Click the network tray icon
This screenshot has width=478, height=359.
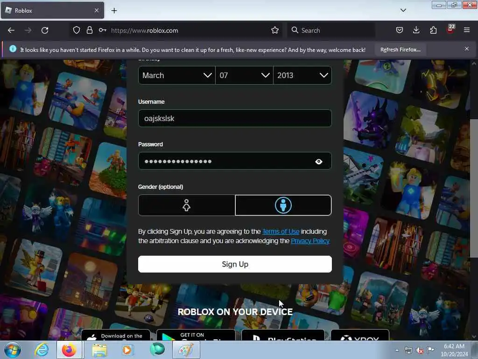click(408, 350)
